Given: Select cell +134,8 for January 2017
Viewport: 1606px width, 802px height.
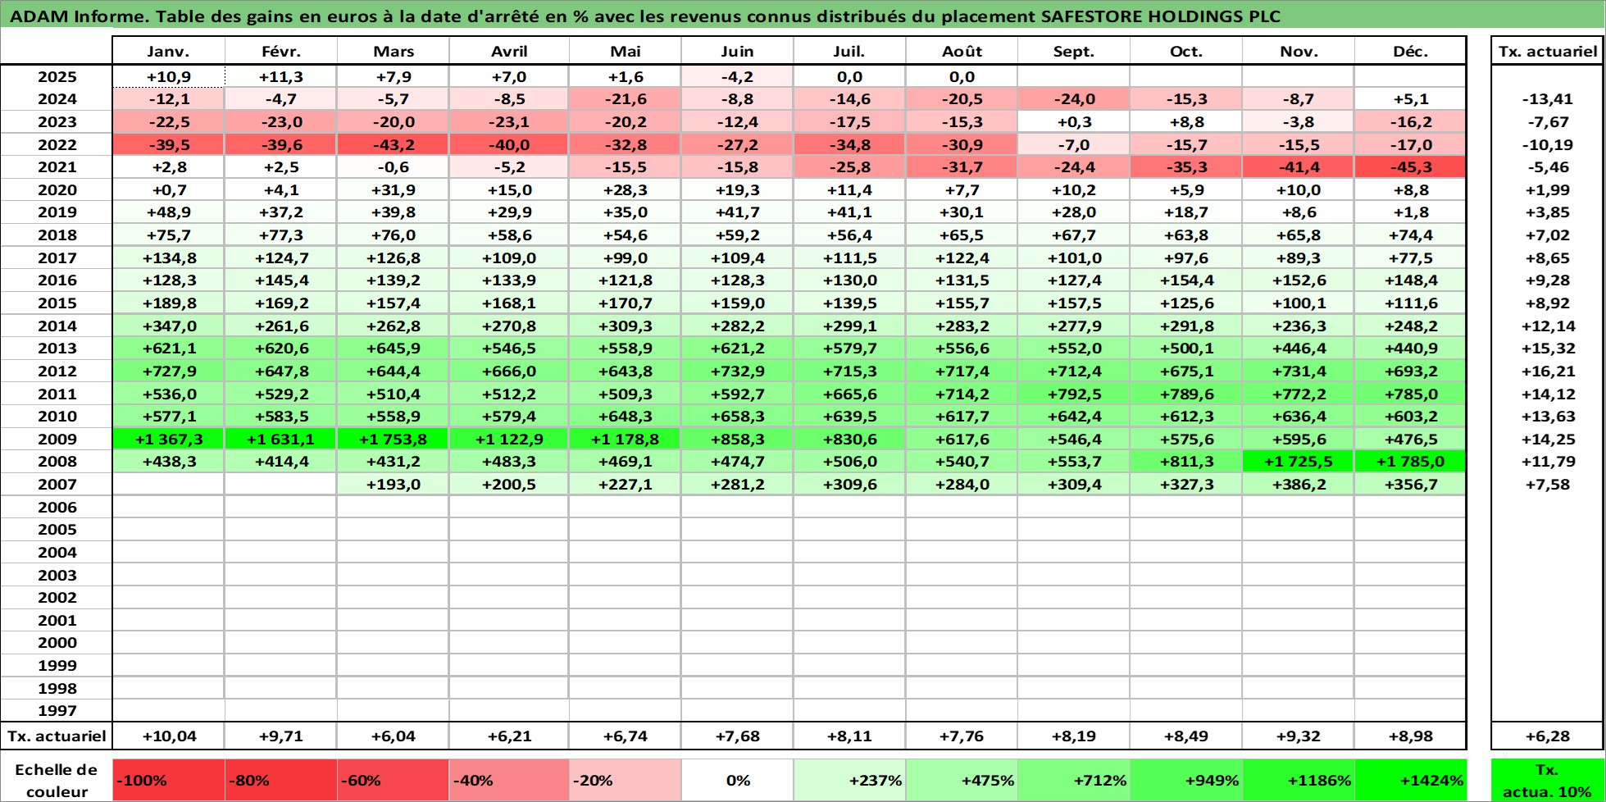Looking at the screenshot, I should (x=168, y=257).
